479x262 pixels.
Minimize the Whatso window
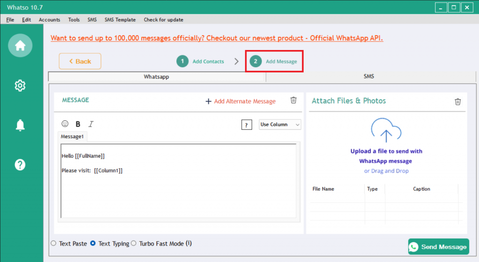[441, 7]
